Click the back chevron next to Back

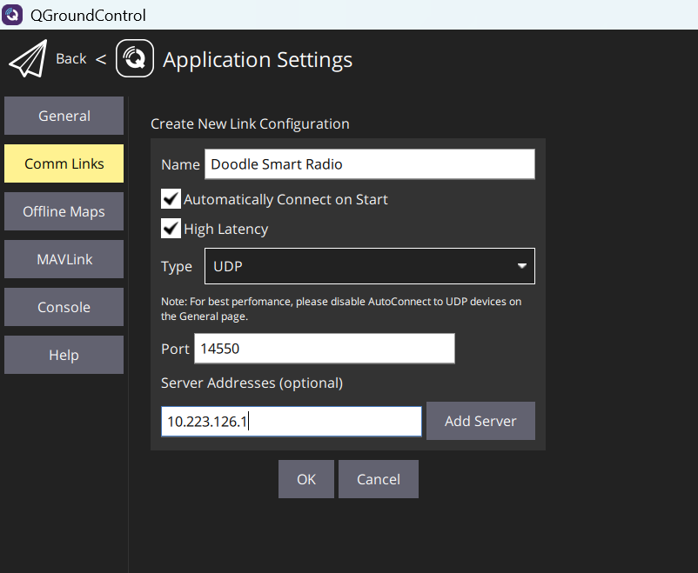click(101, 59)
